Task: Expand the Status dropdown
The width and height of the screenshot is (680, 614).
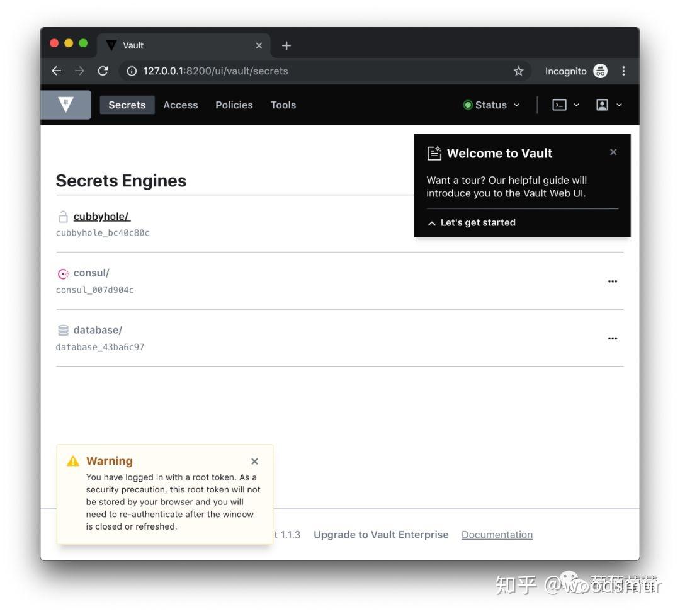Action: (x=492, y=105)
